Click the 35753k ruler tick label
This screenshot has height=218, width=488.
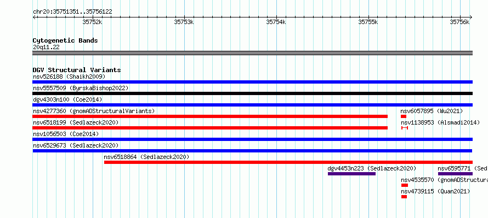184,22
